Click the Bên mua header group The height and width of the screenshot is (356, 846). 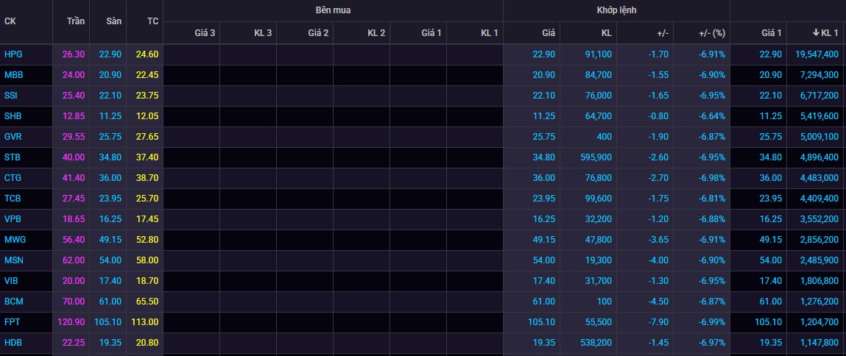point(333,10)
